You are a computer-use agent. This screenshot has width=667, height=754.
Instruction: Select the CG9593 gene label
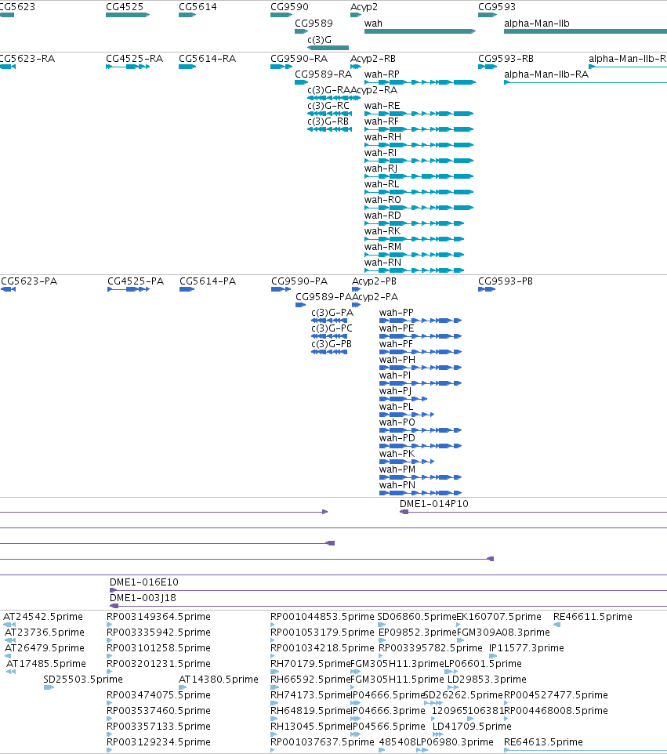point(497,7)
